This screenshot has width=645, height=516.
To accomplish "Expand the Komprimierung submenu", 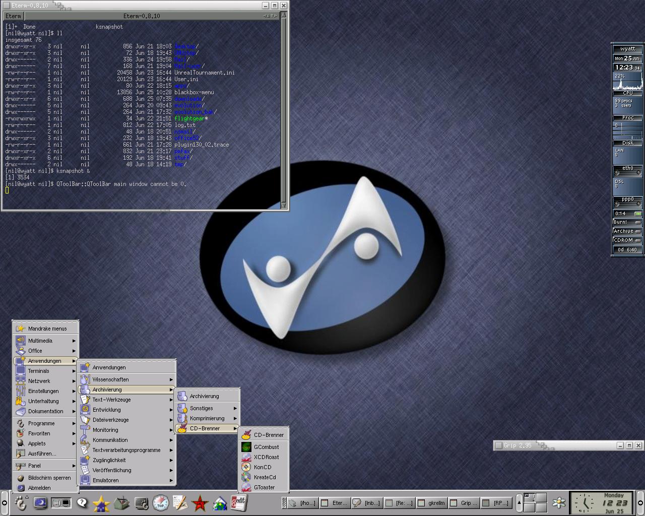I will pyautogui.click(x=207, y=418).
